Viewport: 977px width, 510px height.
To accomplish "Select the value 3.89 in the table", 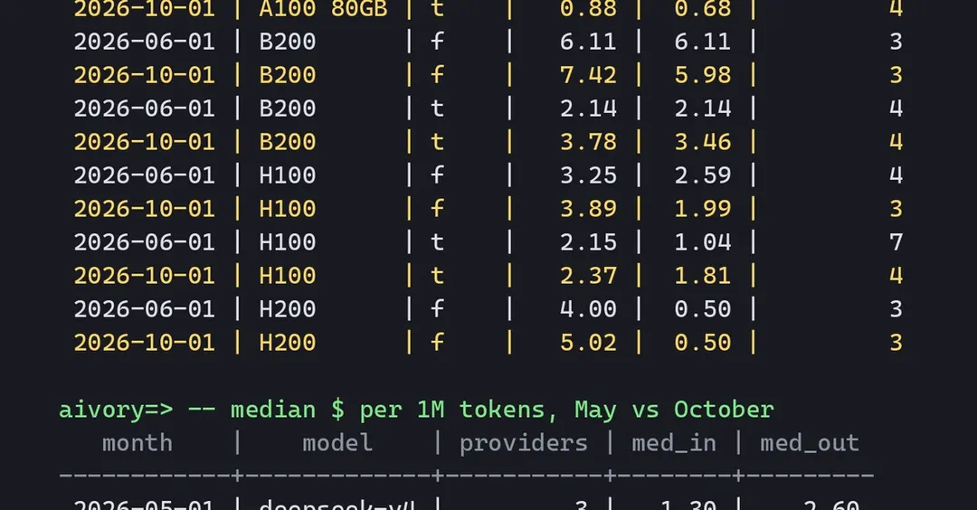I will 588,209.
